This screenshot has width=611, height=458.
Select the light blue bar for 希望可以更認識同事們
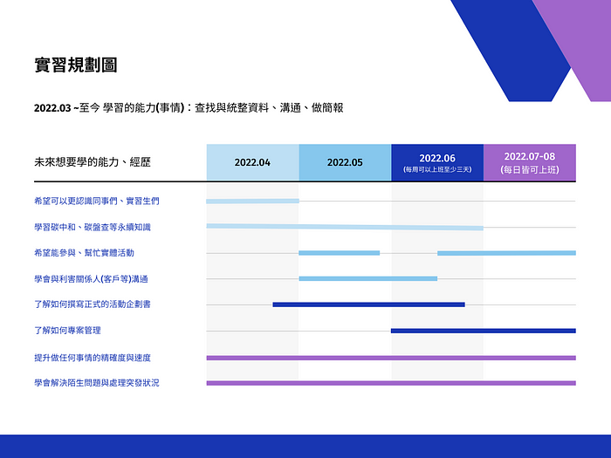pyautogui.click(x=252, y=202)
